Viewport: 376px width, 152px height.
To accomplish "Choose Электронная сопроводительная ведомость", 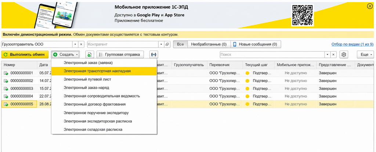I will click(x=104, y=96).
